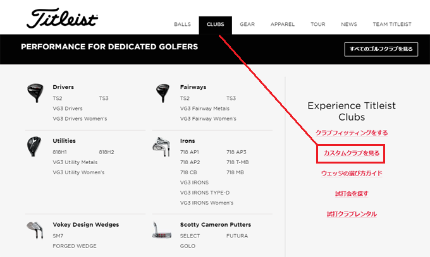Select the 818H1 utility link
430x257 pixels.
tap(60, 152)
